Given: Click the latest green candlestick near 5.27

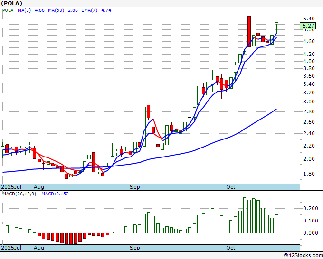Looking at the screenshot, I should (x=277, y=23).
